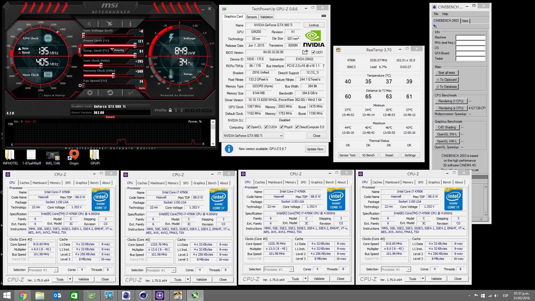
Task: Open File Explorer from taskbar
Action: [40, 295]
